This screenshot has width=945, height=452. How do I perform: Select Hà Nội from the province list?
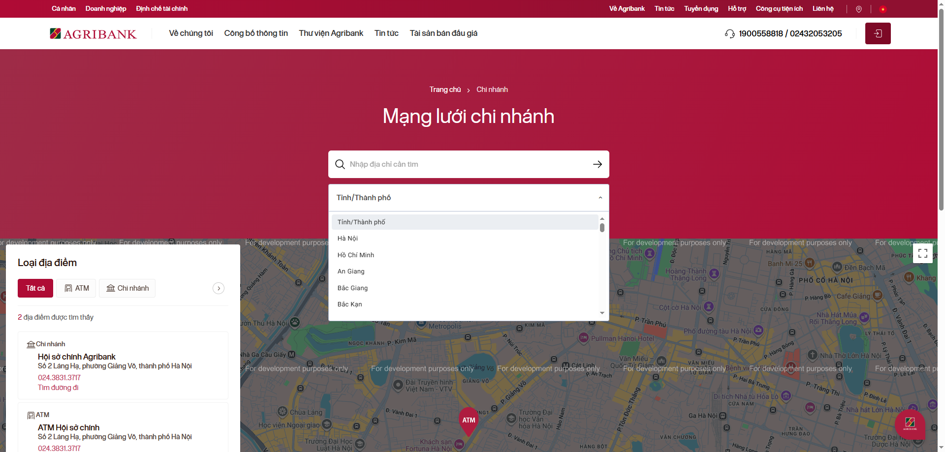(x=347, y=239)
